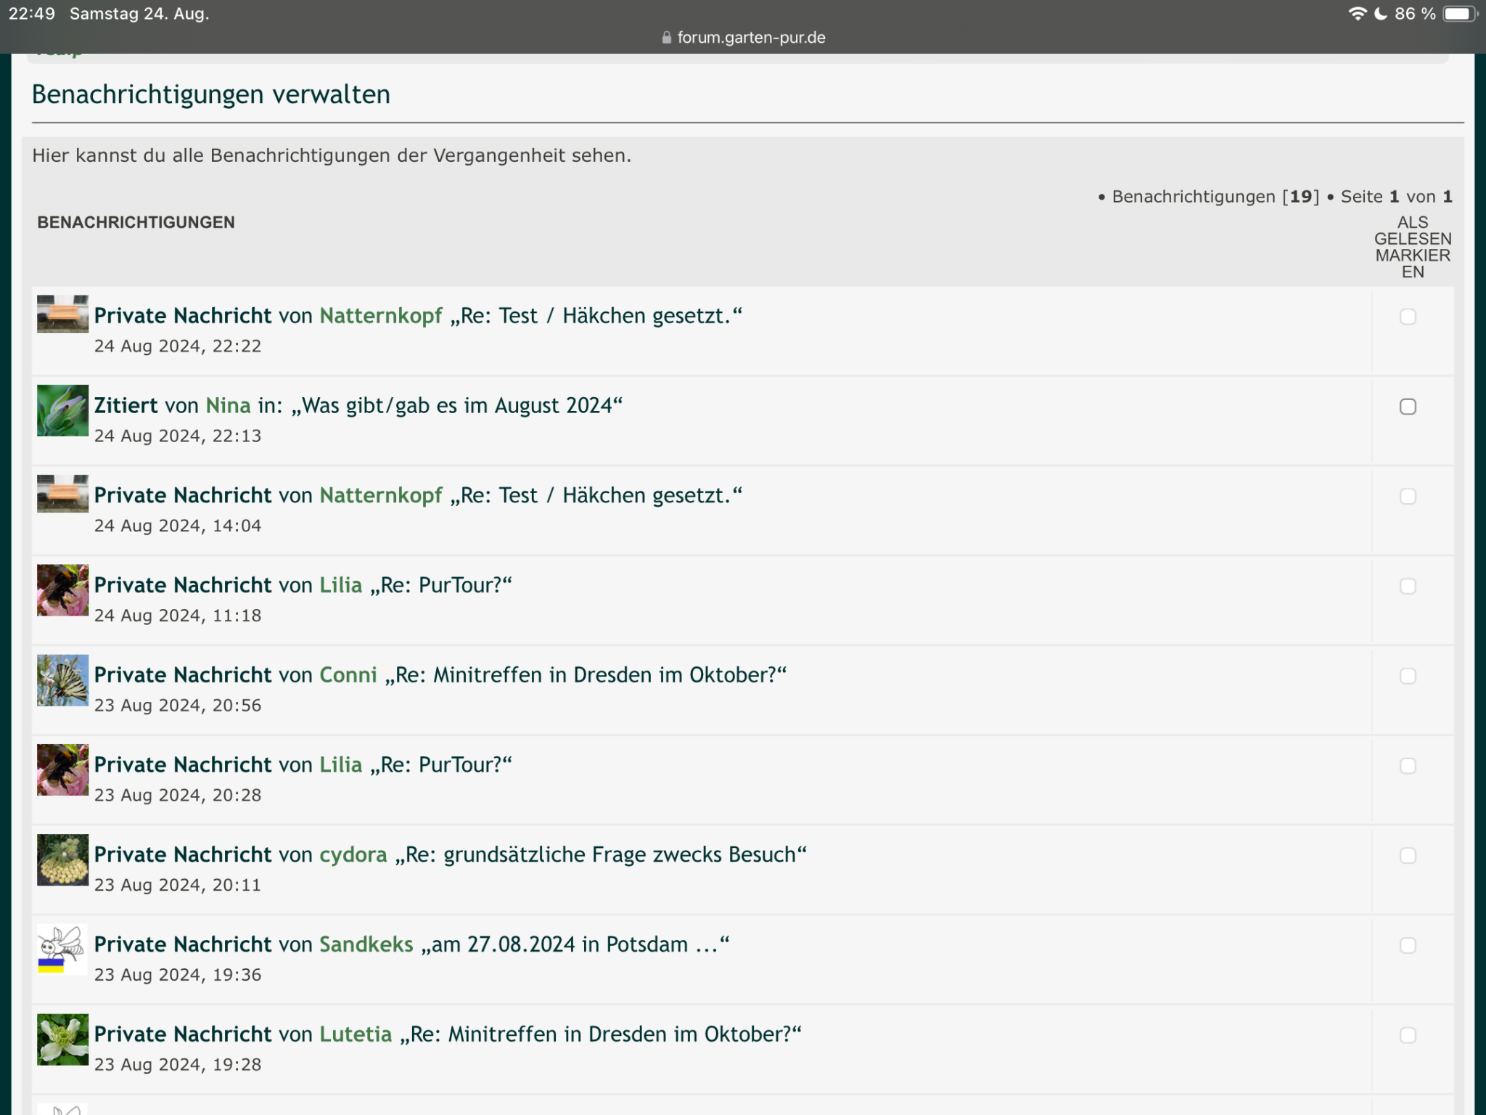
Task: Tap the battery indicator in status bar
Action: click(x=1458, y=14)
